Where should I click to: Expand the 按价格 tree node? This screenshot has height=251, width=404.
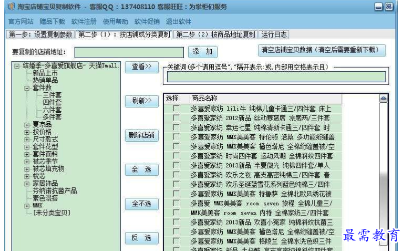27,132
